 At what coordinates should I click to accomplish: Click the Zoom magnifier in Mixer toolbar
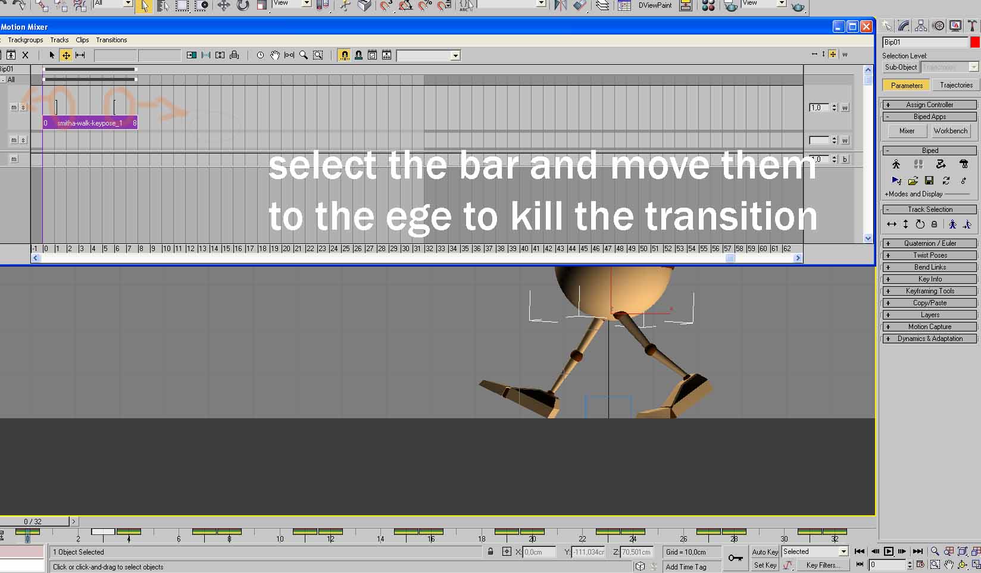click(304, 55)
